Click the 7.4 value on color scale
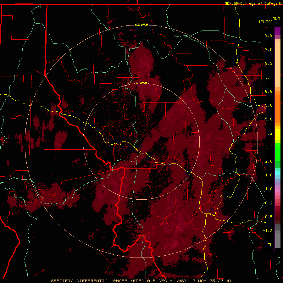The width and height of the screenshot is (283, 283). (269, 77)
